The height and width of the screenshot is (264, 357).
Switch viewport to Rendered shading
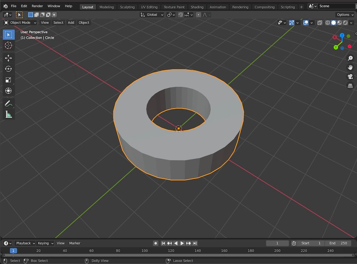point(345,23)
